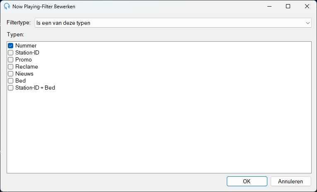Image resolution: width=317 pixels, height=192 pixels.
Task: Enable the Station-ID checkbox
Action: coord(10,52)
